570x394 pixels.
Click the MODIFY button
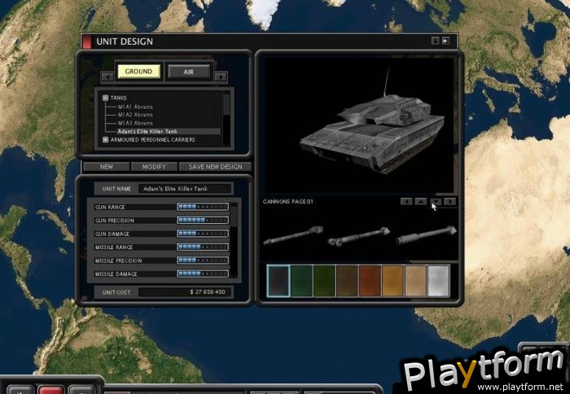coord(154,167)
